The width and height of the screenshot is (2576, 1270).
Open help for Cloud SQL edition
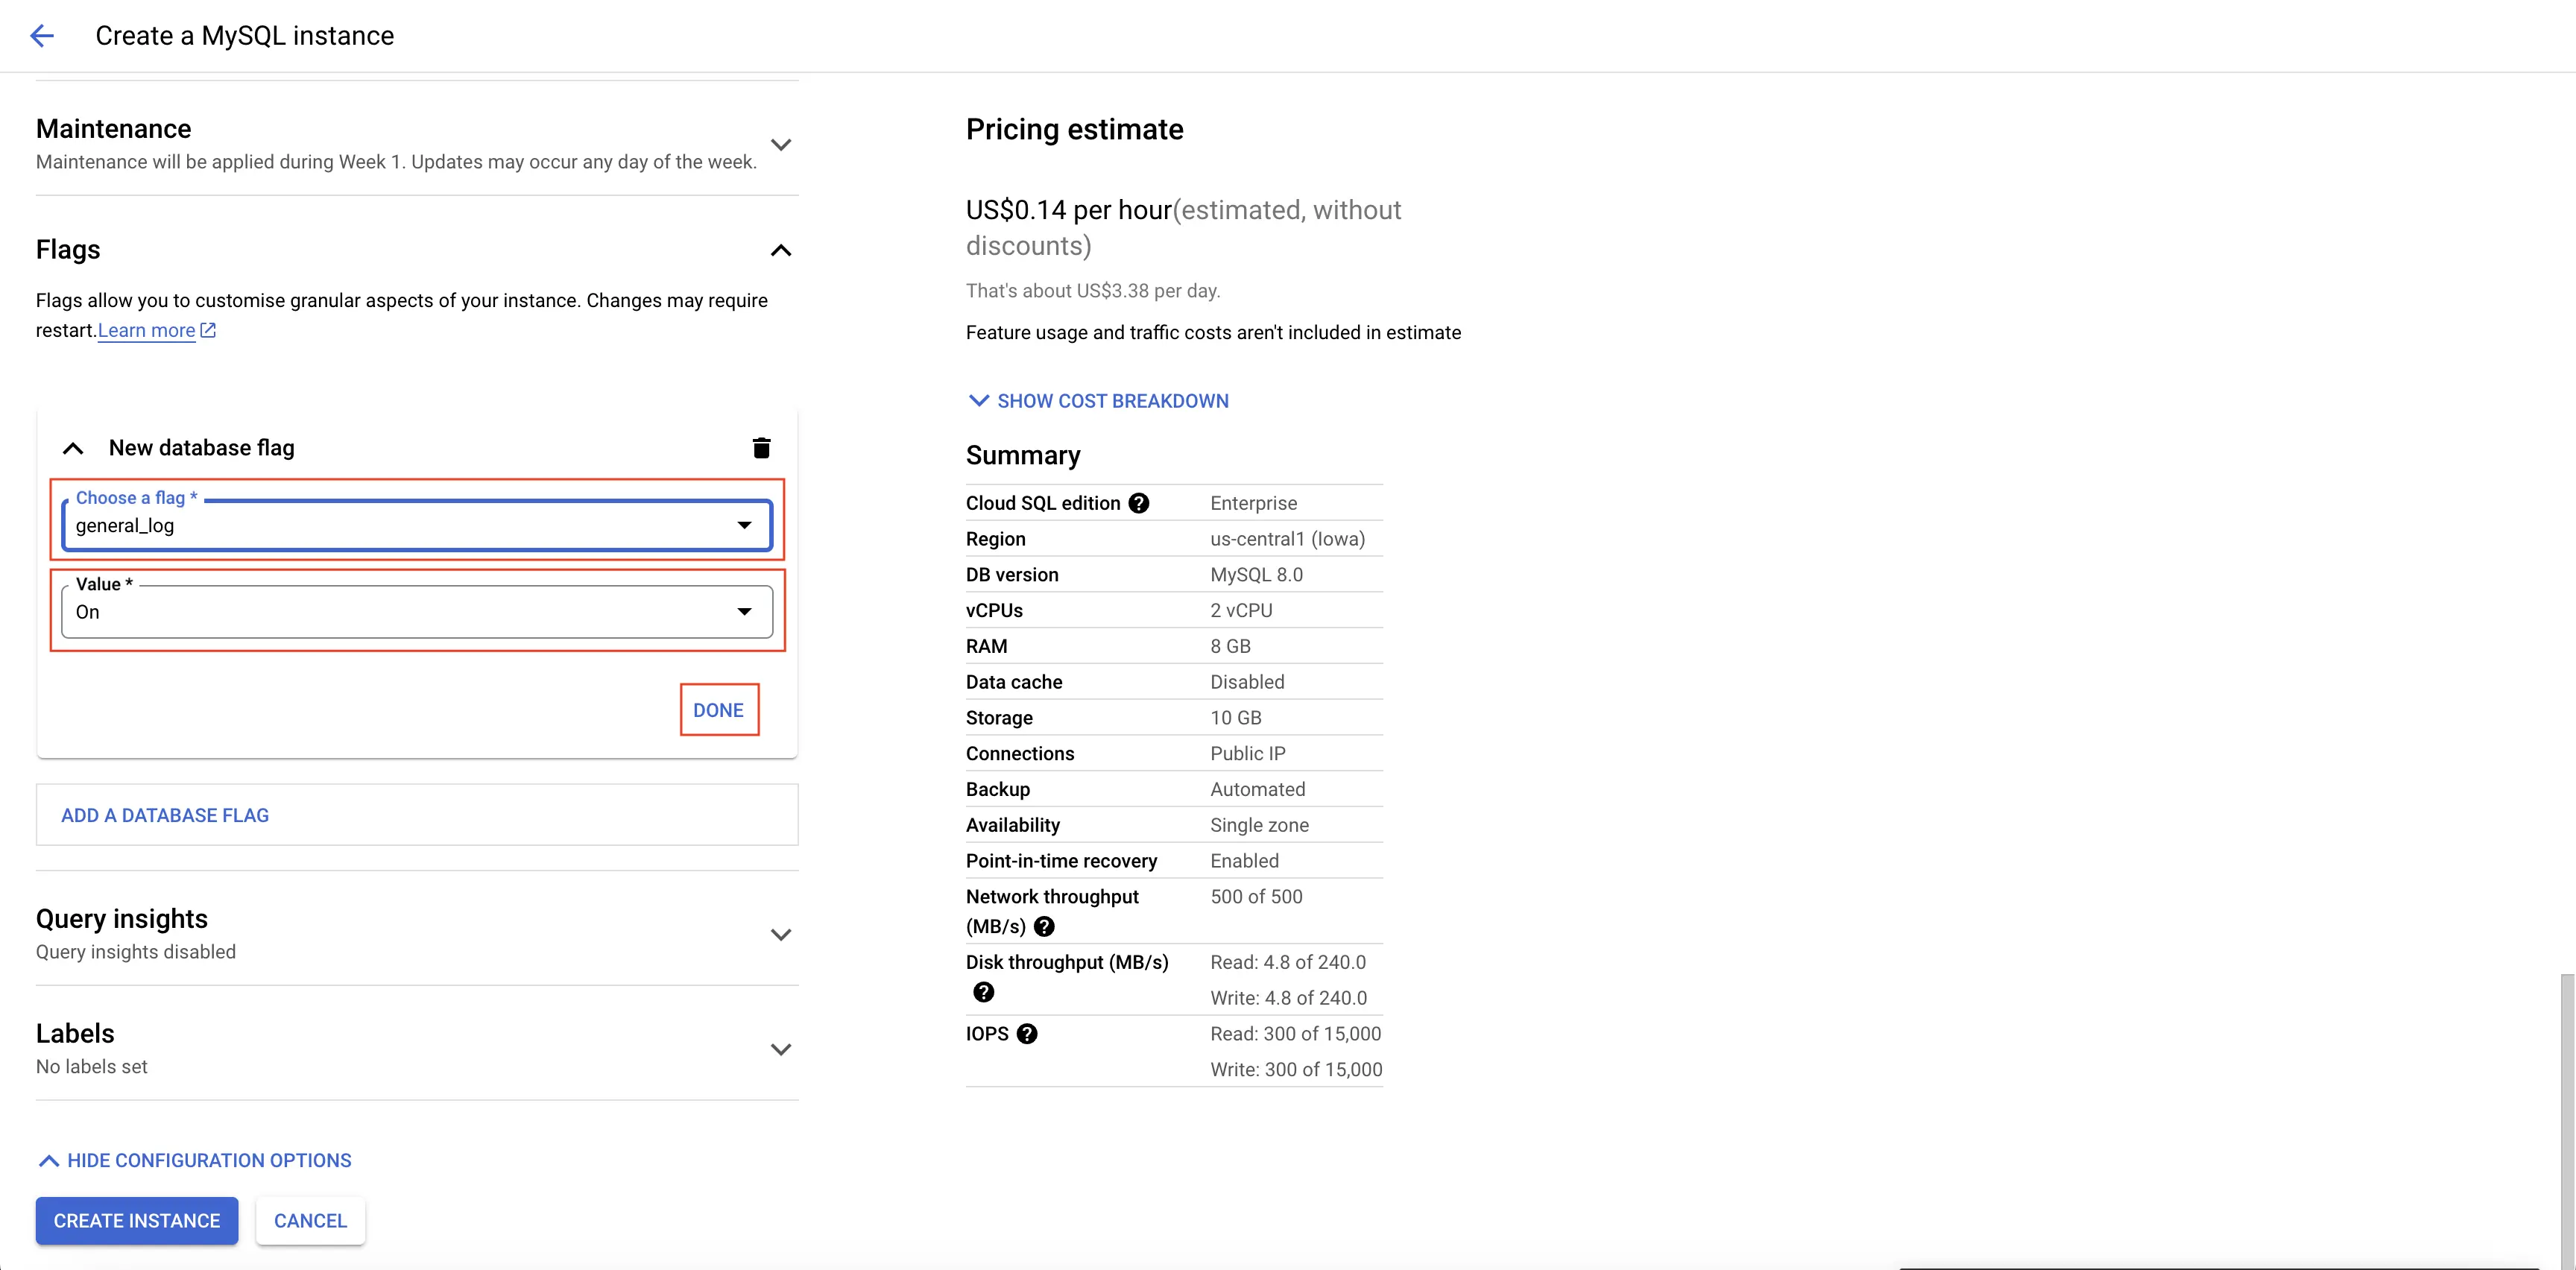coord(1138,503)
